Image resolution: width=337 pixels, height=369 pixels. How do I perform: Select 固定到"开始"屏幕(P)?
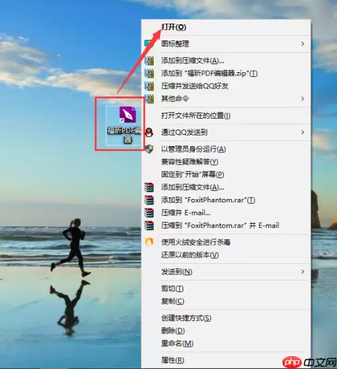click(x=192, y=175)
